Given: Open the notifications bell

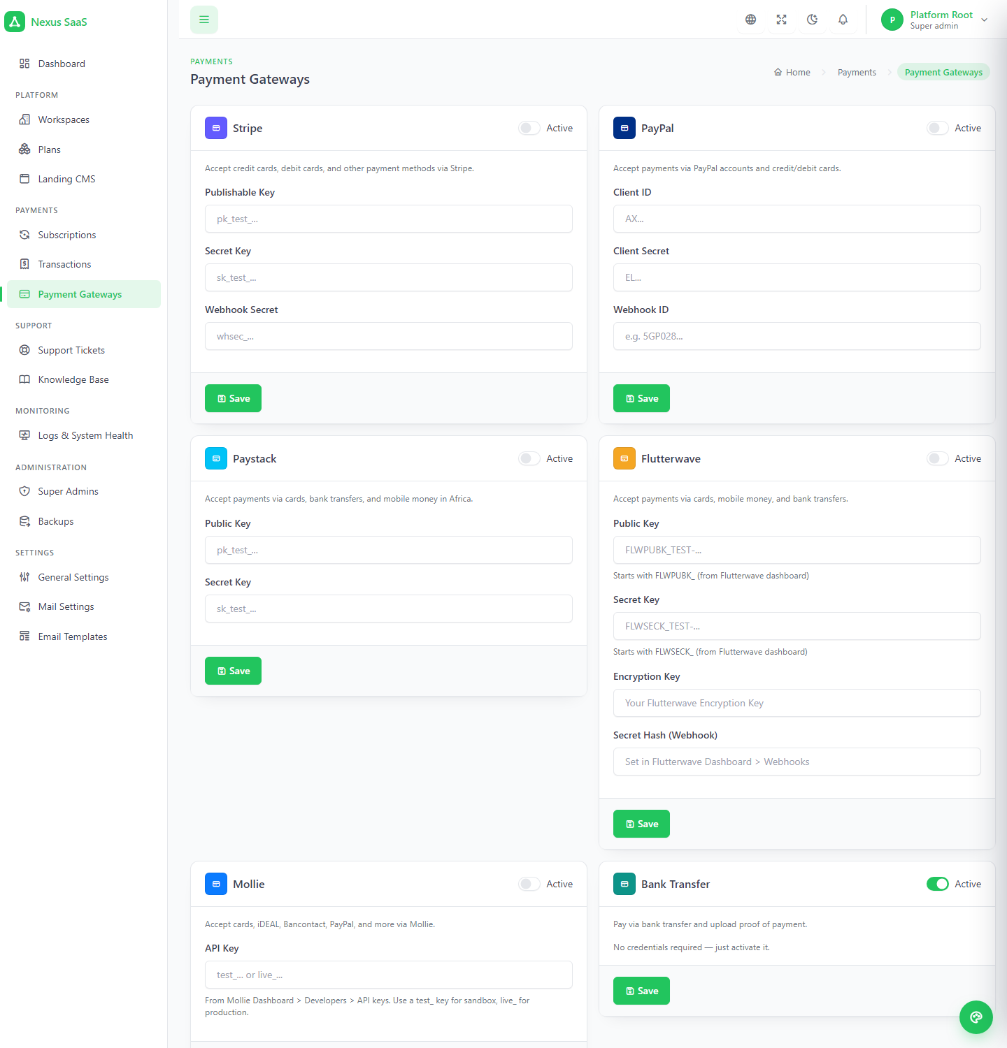Looking at the screenshot, I should [843, 20].
